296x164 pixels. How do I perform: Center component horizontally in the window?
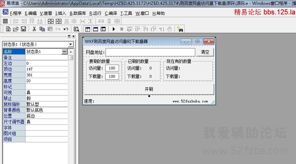(51, 21)
